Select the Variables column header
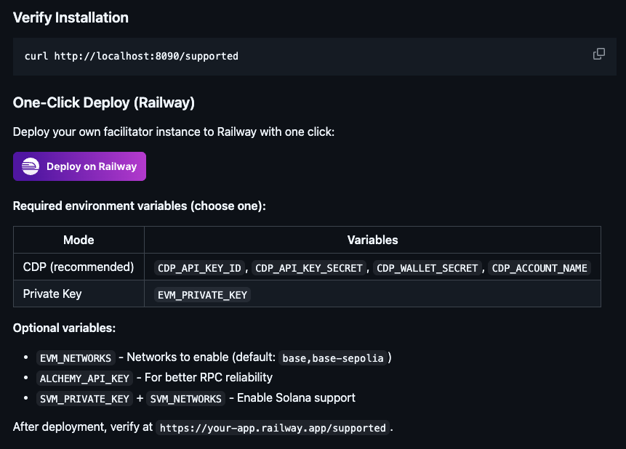Image resolution: width=626 pixels, height=449 pixels. coord(372,240)
